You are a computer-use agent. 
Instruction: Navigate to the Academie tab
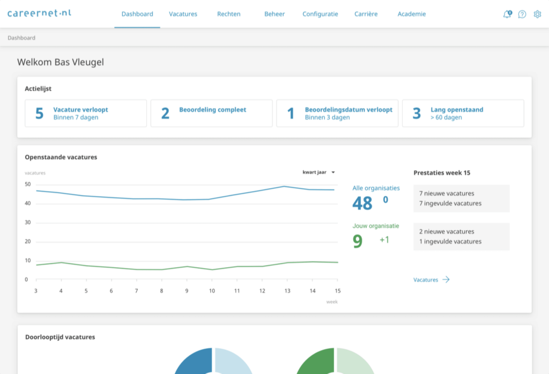point(412,14)
